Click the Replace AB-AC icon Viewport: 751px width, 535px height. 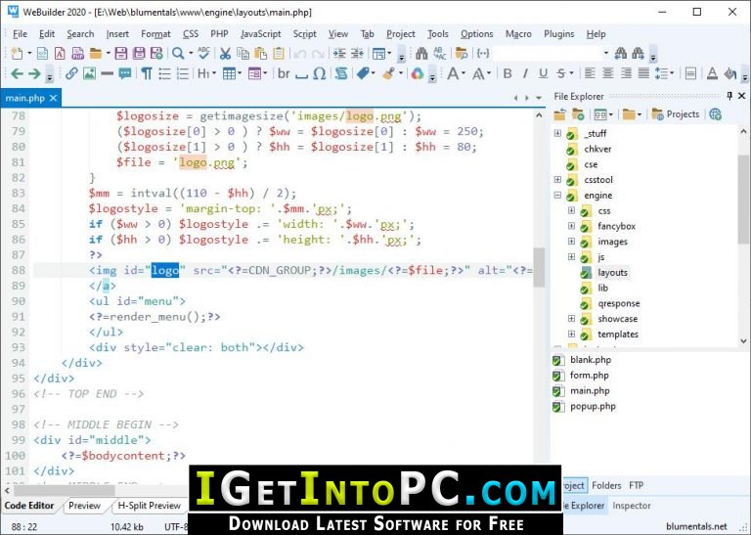(439, 53)
